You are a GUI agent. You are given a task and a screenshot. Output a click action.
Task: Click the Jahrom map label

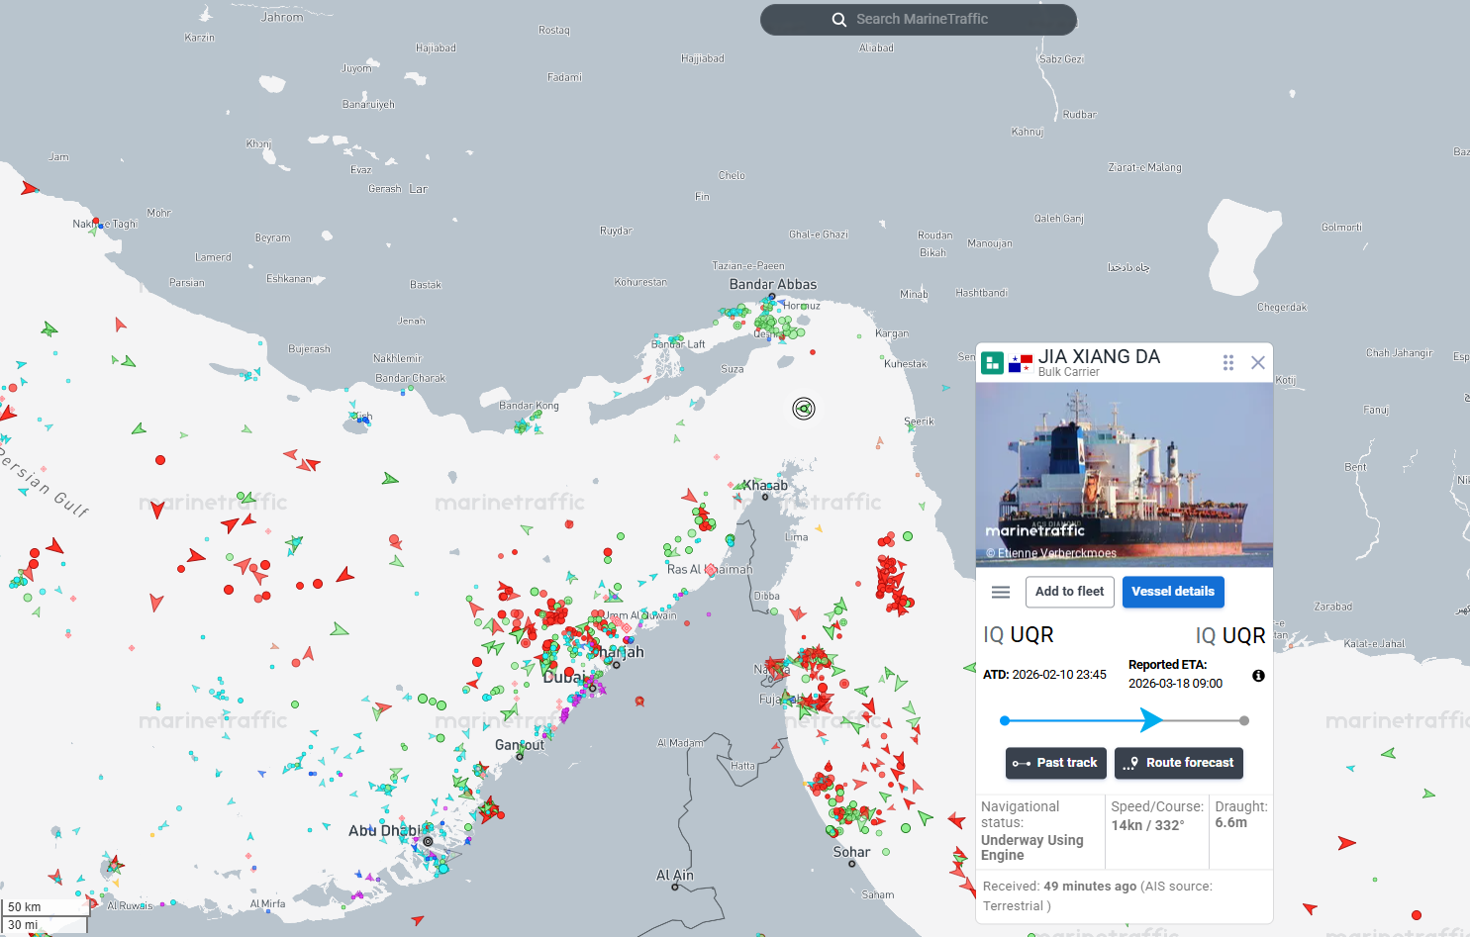click(282, 18)
